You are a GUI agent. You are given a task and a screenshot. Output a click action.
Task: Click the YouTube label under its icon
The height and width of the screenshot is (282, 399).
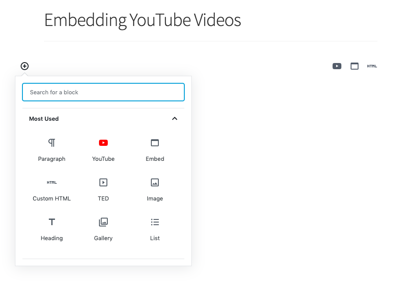click(x=103, y=159)
